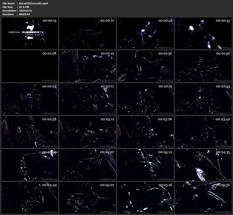Click the 'HEAVY RUBBERISTS' title text

pyautogui.click(x=26, y=32)
